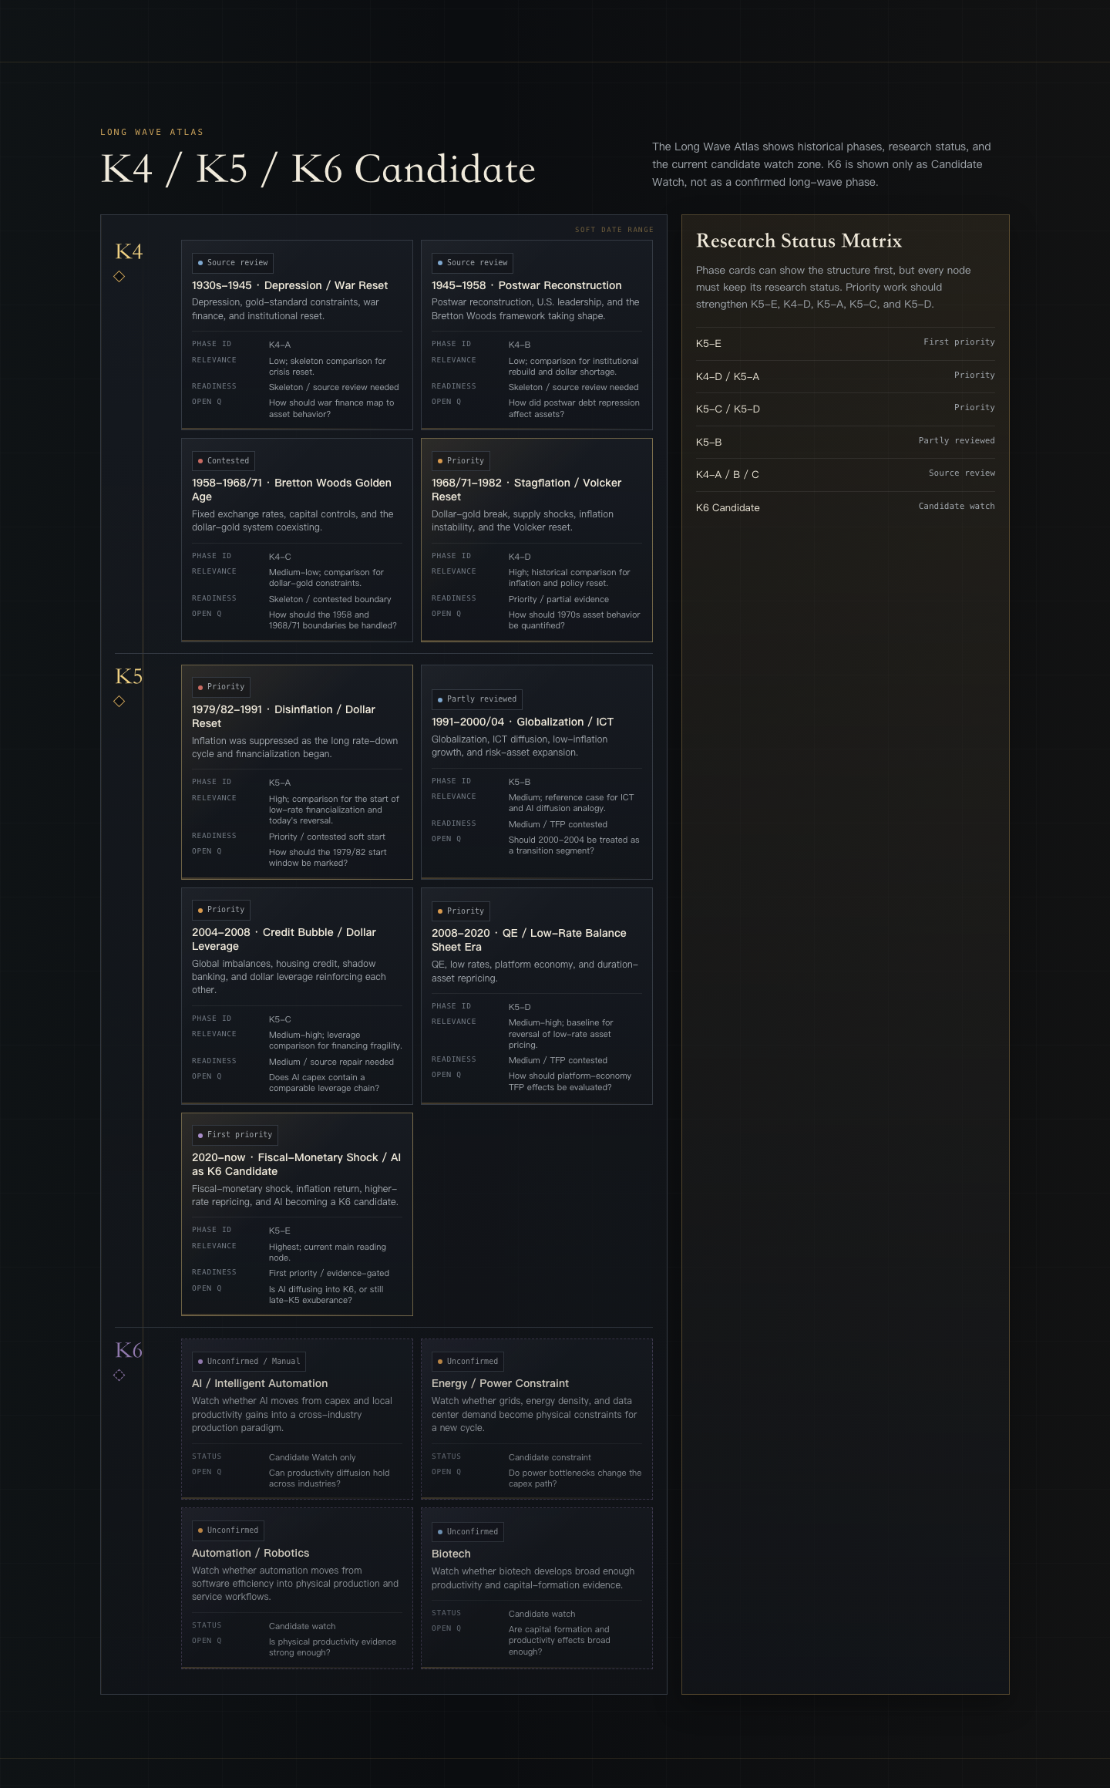Click the Partly reviewed badge on Globalization card
Image resolution: width=1110 pixels, height=1788 pixels.
477,699
